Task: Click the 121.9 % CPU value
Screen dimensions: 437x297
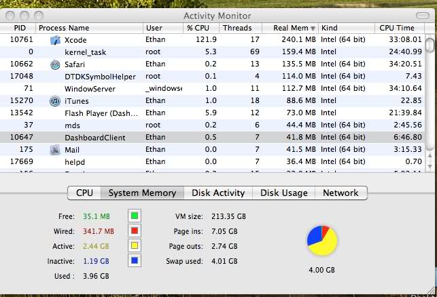Action: coord(206,39)
